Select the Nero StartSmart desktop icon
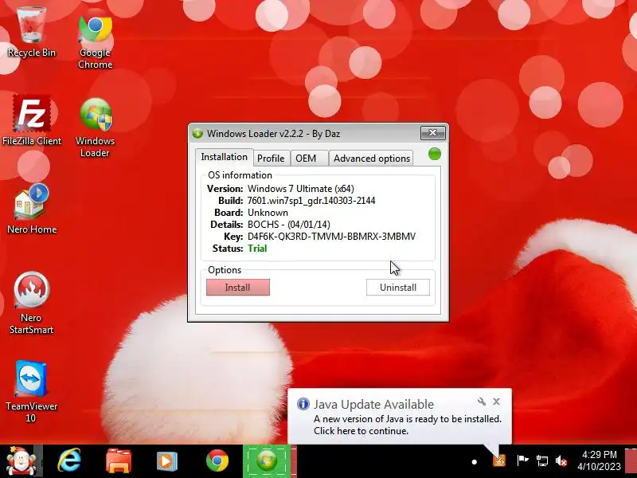This screenshot has height=478, width=637. pos(31,303)
